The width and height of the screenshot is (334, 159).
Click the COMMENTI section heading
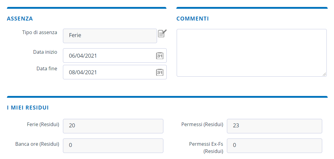192,19
